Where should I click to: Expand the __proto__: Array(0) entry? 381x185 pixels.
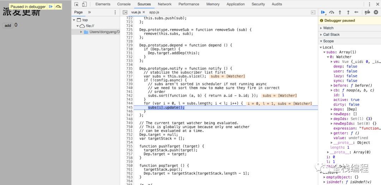tap(328, 152)
